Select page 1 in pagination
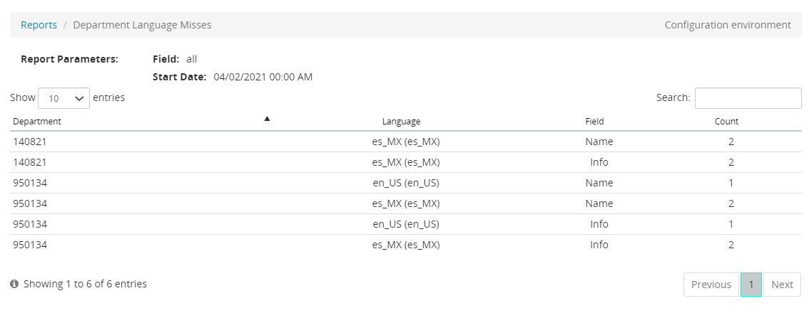Image resolution: width=809 pixels, height=313 pixels. click(751, 285)
